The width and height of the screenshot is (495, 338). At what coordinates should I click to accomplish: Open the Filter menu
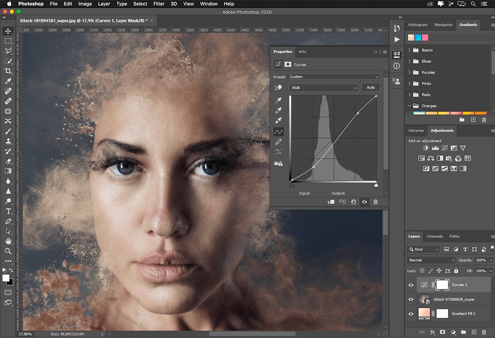(158, 4)
